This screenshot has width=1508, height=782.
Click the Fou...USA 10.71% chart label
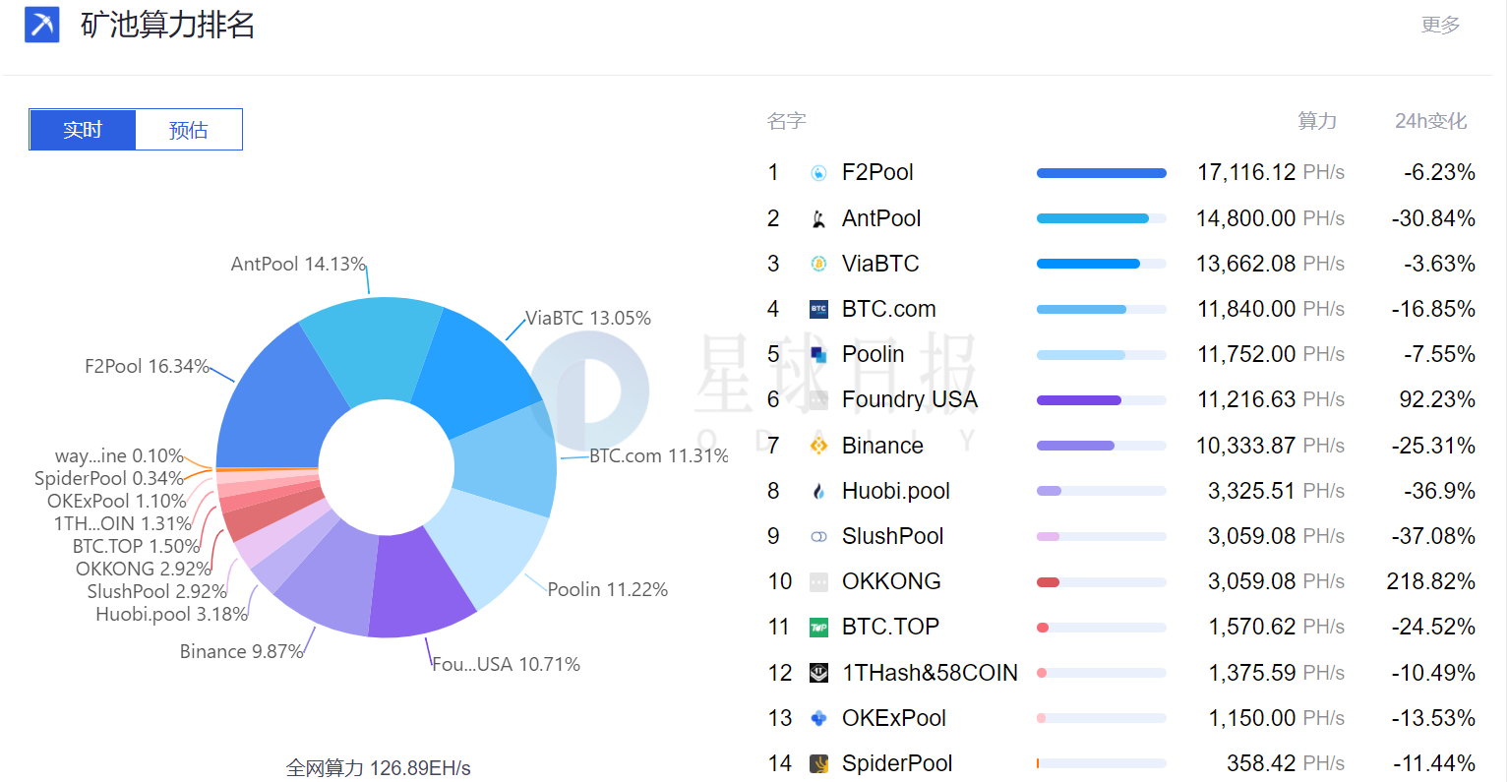pyautogui.click(x=507, y=664)
